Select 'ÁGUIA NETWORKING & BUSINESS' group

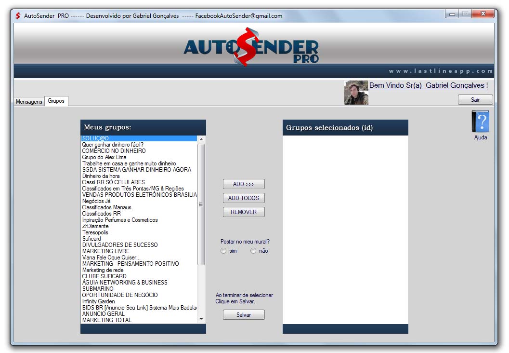[139, 283]
